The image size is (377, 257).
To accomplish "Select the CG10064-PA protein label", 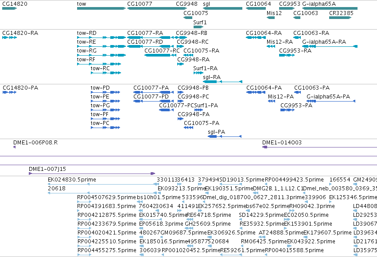I will click(x=264, y=88).
